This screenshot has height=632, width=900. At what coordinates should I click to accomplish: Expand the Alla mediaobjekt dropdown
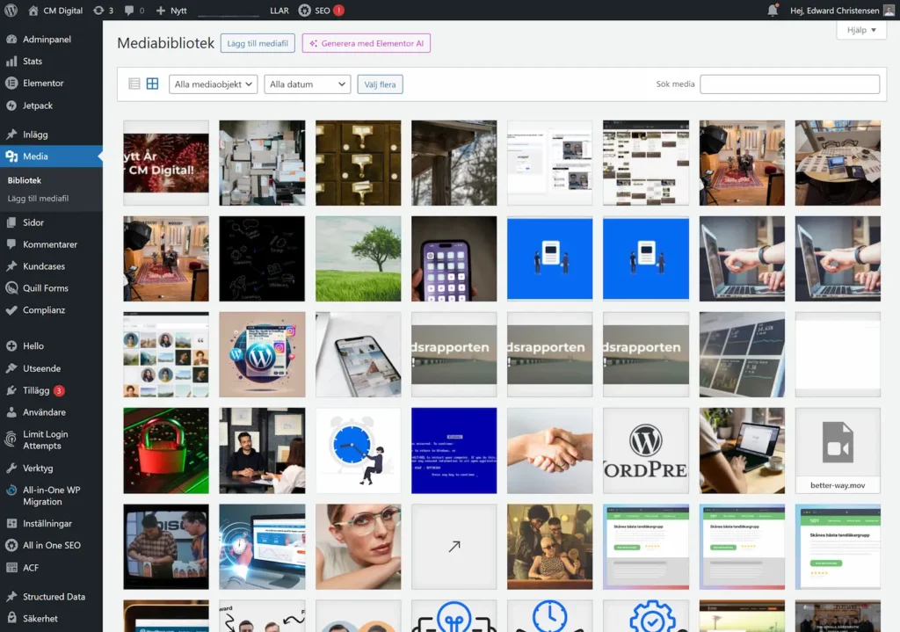coord(213,84)
